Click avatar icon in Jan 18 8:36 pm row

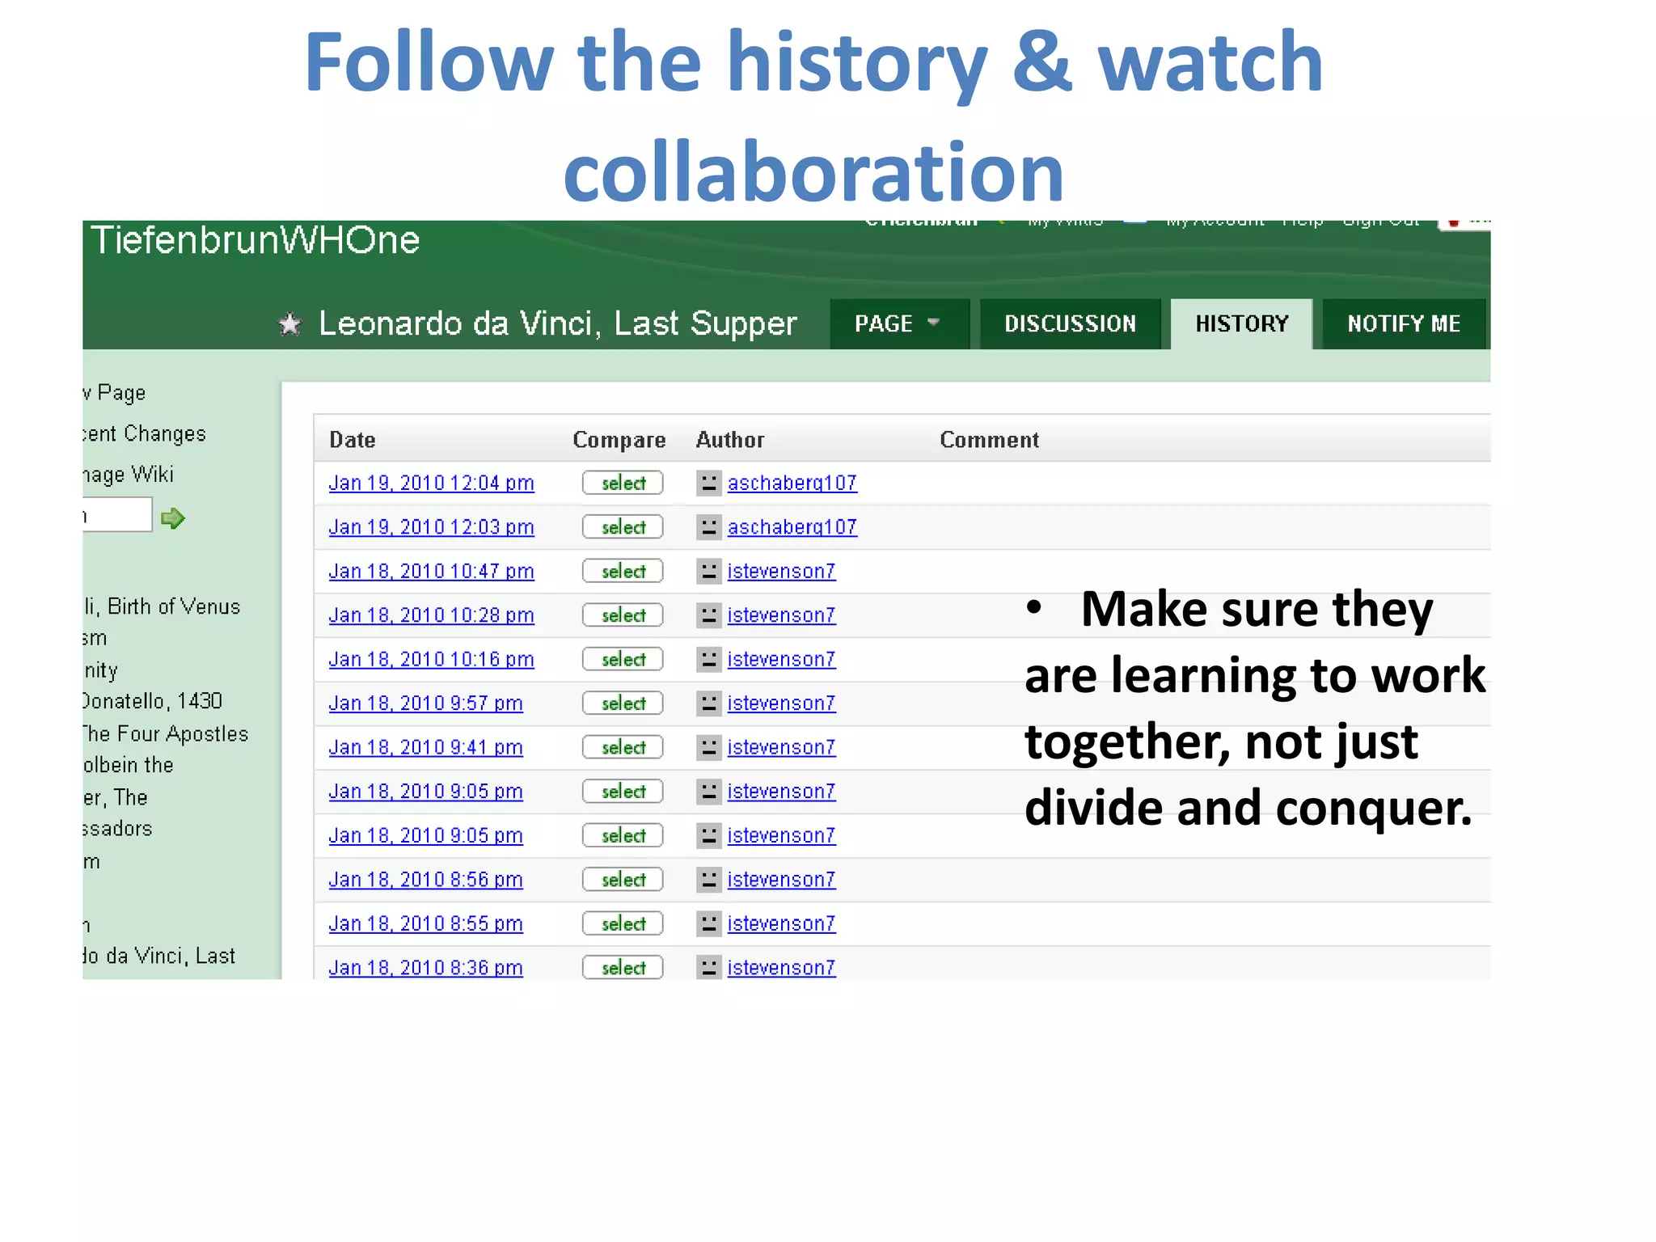pyautogui.click(x=708, y=967)
